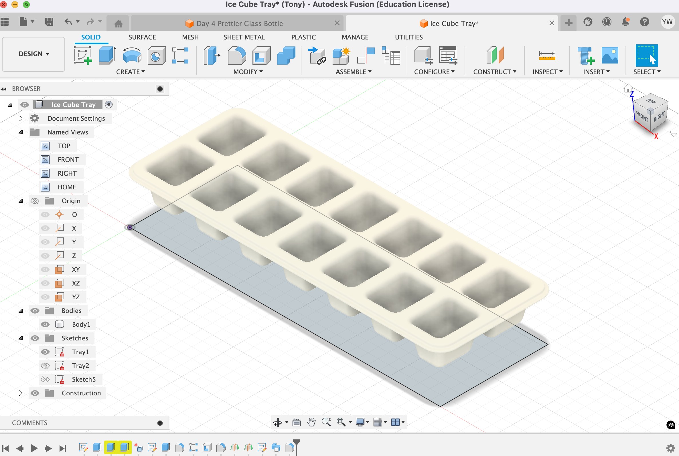Switch to the SURFACE ribbon tab
This screenshot has height=456, width=679.
142,37
